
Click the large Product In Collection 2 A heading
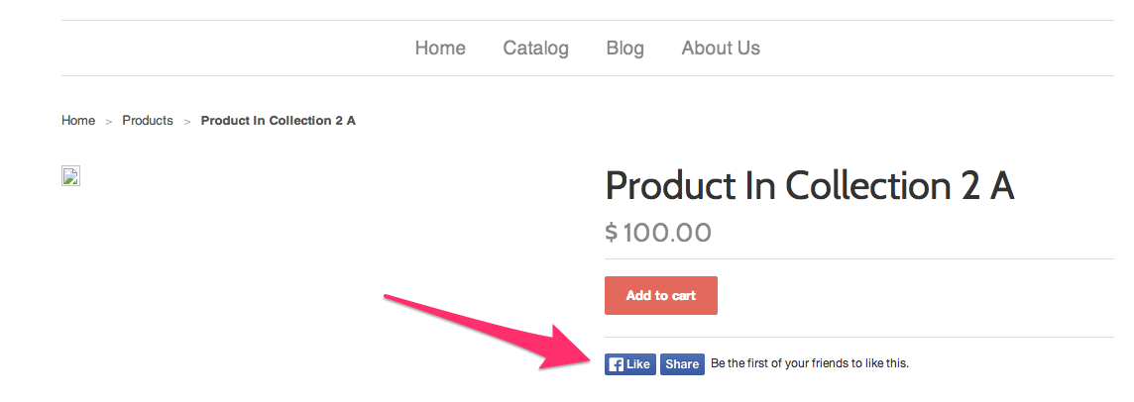click(x=810, y=186)
